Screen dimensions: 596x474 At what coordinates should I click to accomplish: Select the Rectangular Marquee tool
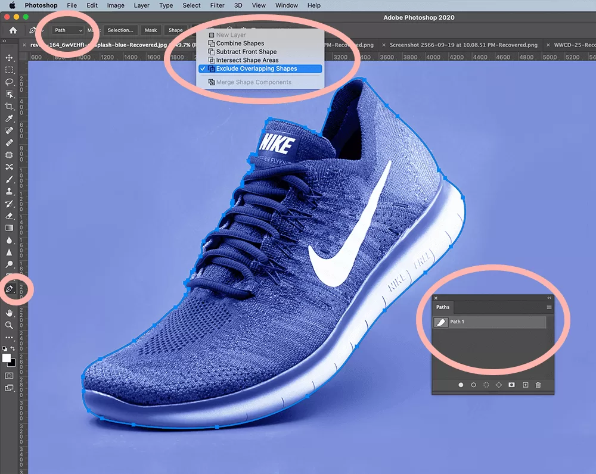tap(9, 70)
